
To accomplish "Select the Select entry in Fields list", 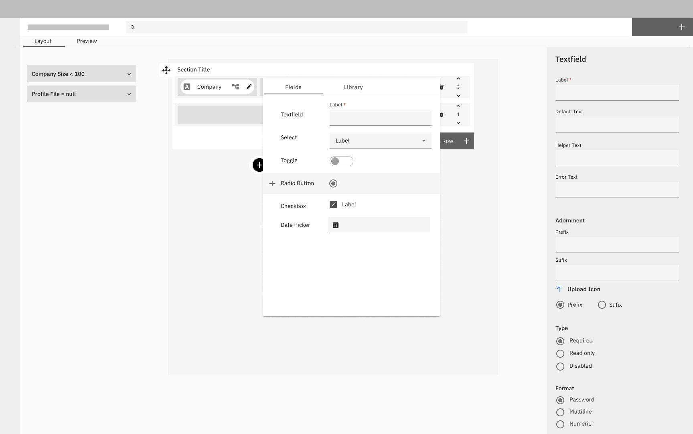I will [288, 137].
